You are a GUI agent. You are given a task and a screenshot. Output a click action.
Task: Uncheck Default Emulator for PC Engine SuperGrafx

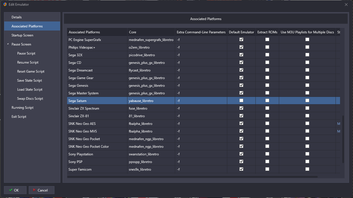click(x=241, y=40)
